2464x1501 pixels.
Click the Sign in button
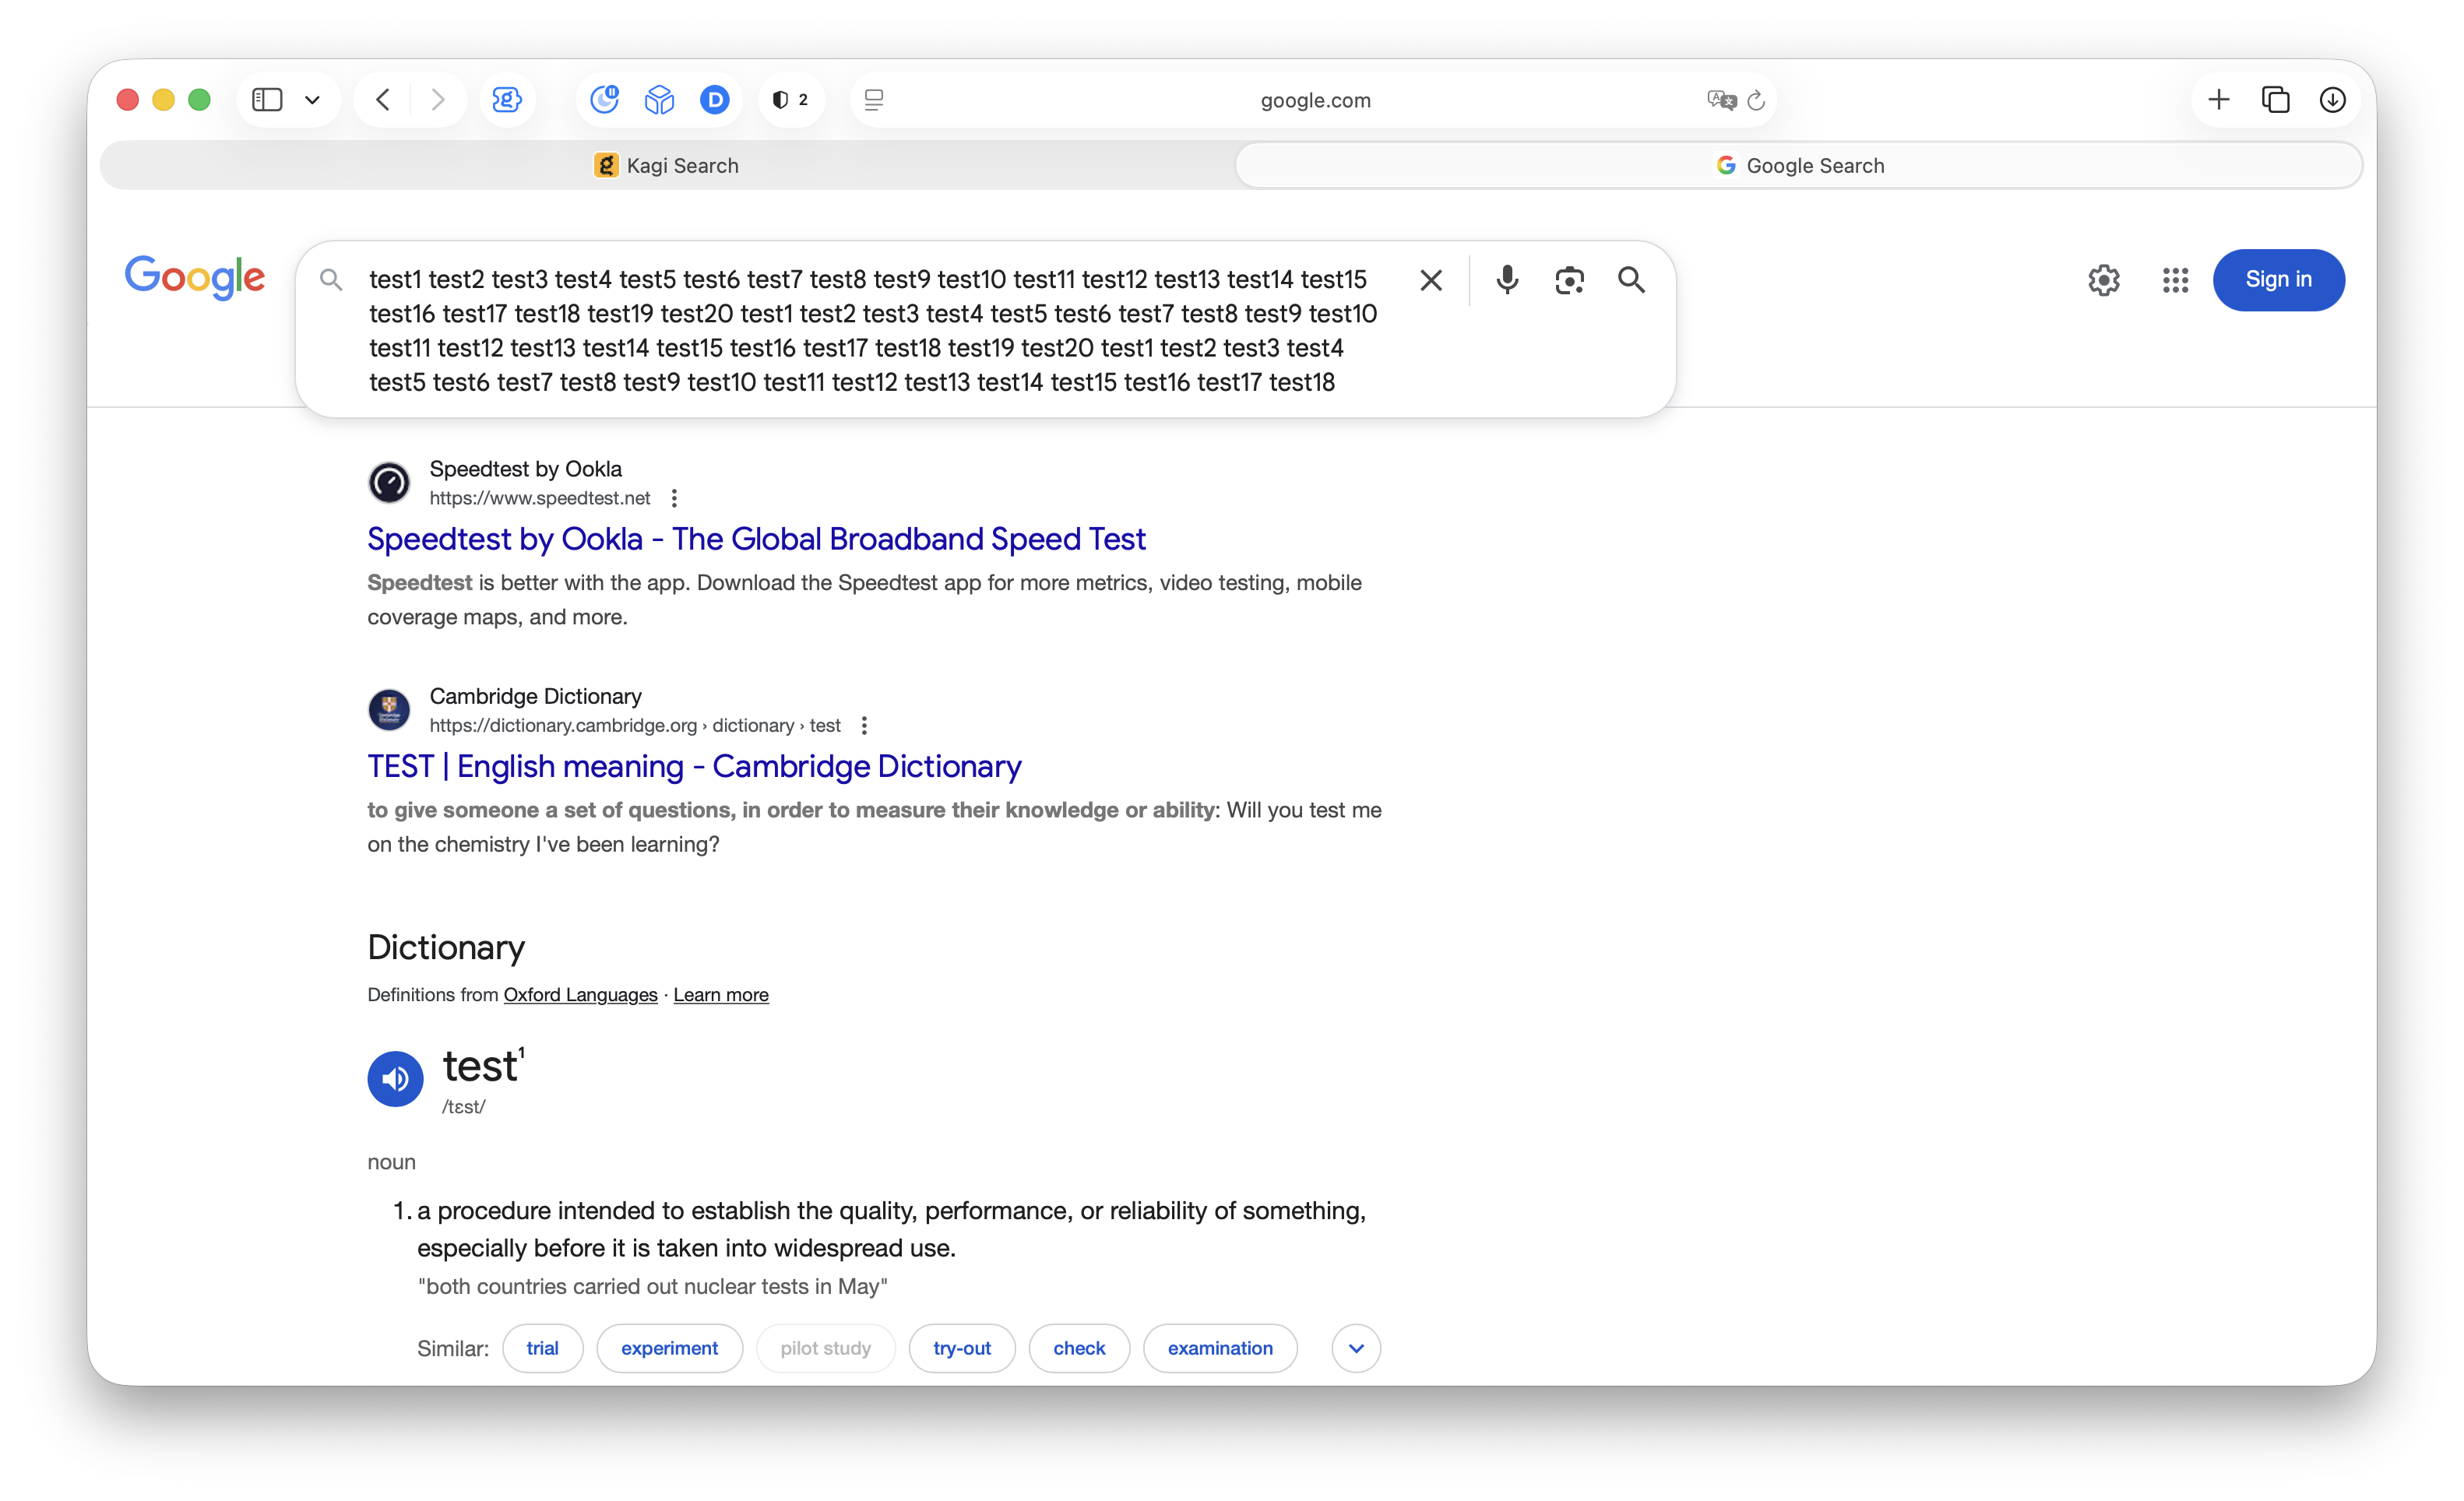[x=2279, y=280]
